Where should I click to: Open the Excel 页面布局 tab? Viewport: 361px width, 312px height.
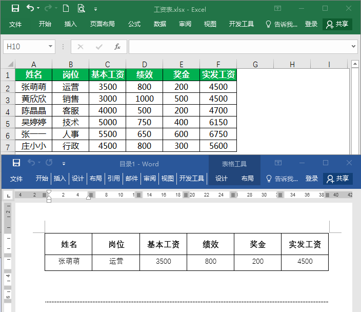click(102, 24)
